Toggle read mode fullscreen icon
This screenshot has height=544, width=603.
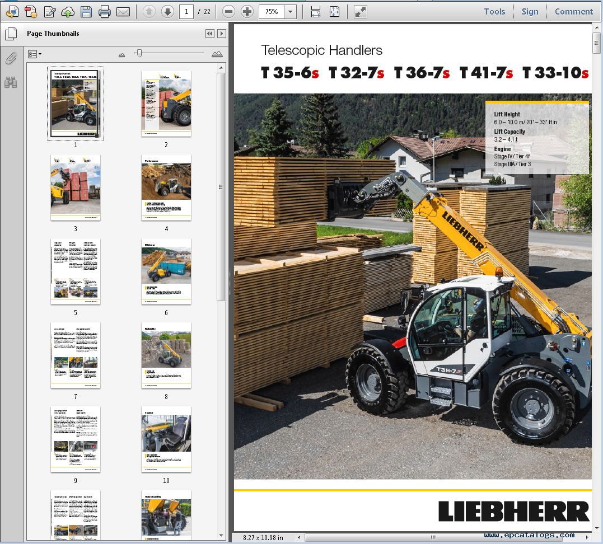361,12
